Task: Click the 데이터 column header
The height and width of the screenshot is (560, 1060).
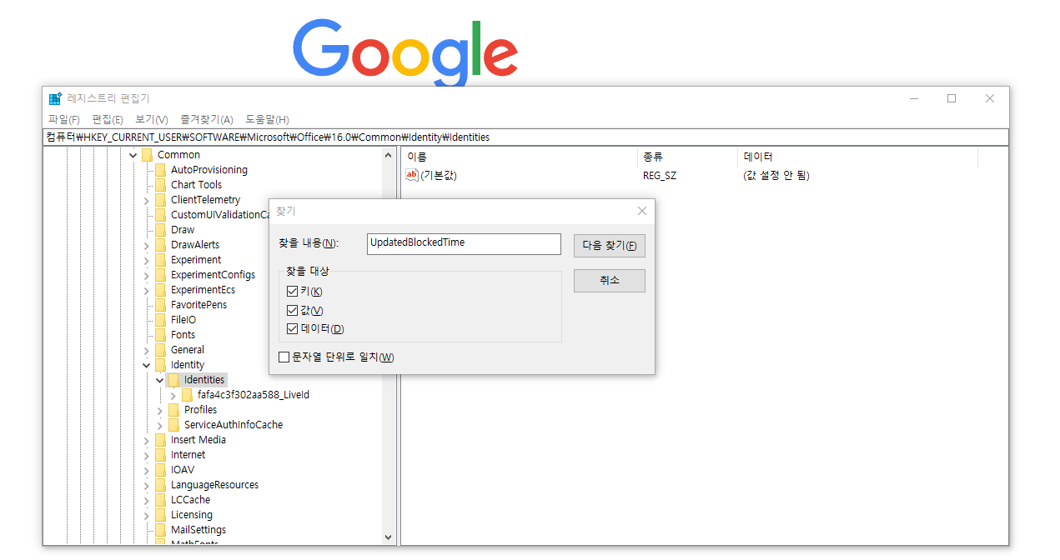Action: coord(857,157)
